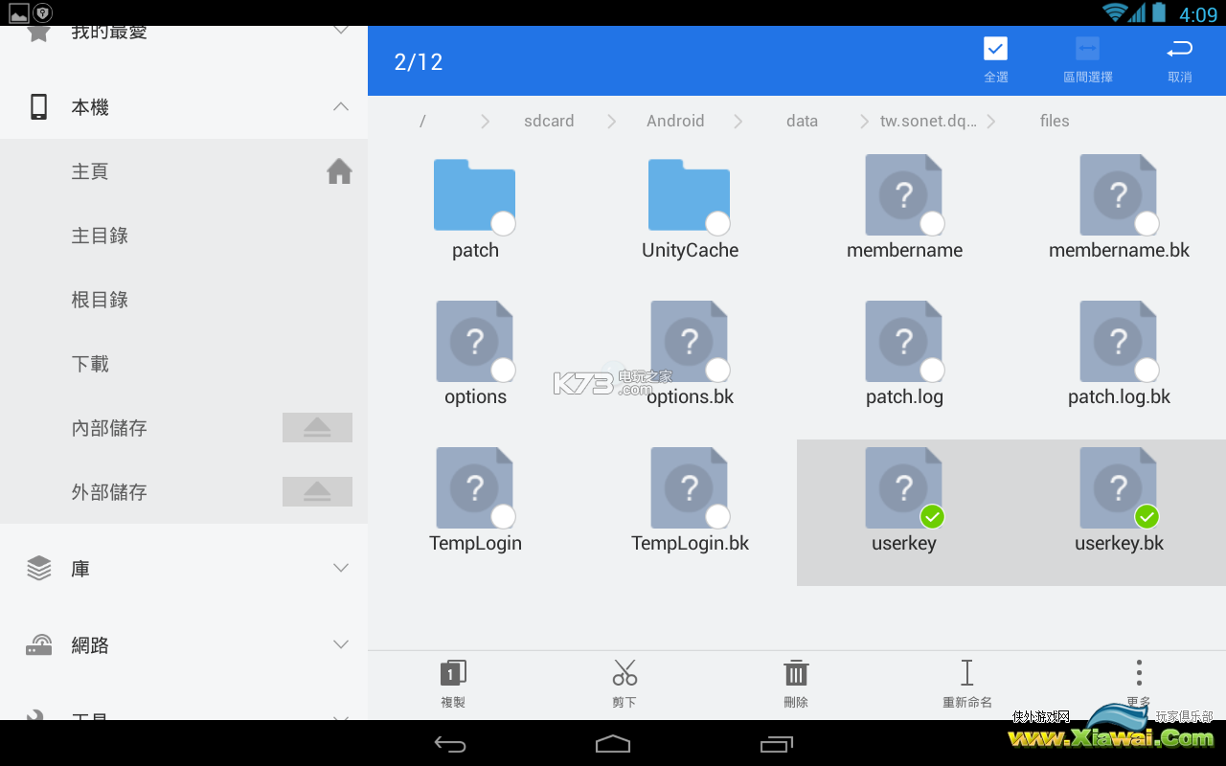Tap the options.bk file name
Screen dimensions: 1226x766
click(x=690, y=396)
